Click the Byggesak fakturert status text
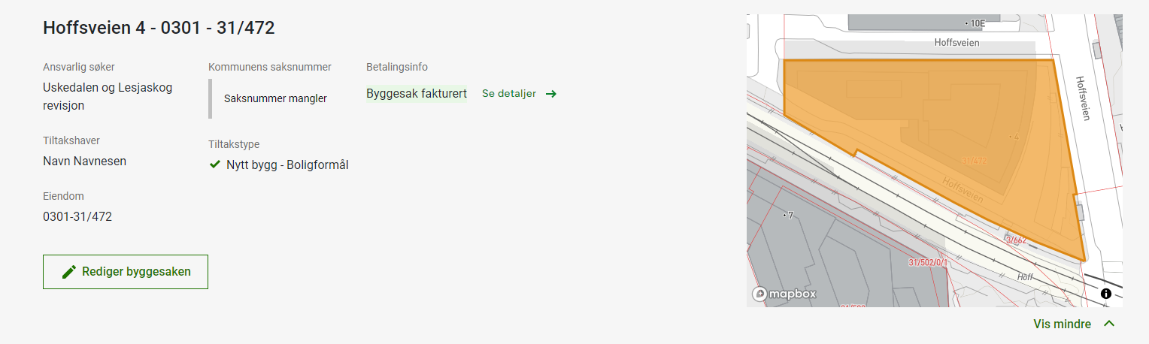The image size is (1149, 344). click(417, 94)
